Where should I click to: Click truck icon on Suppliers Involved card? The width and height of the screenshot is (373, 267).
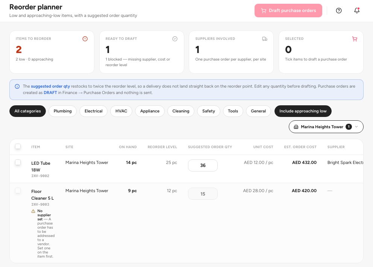point(265,39)
